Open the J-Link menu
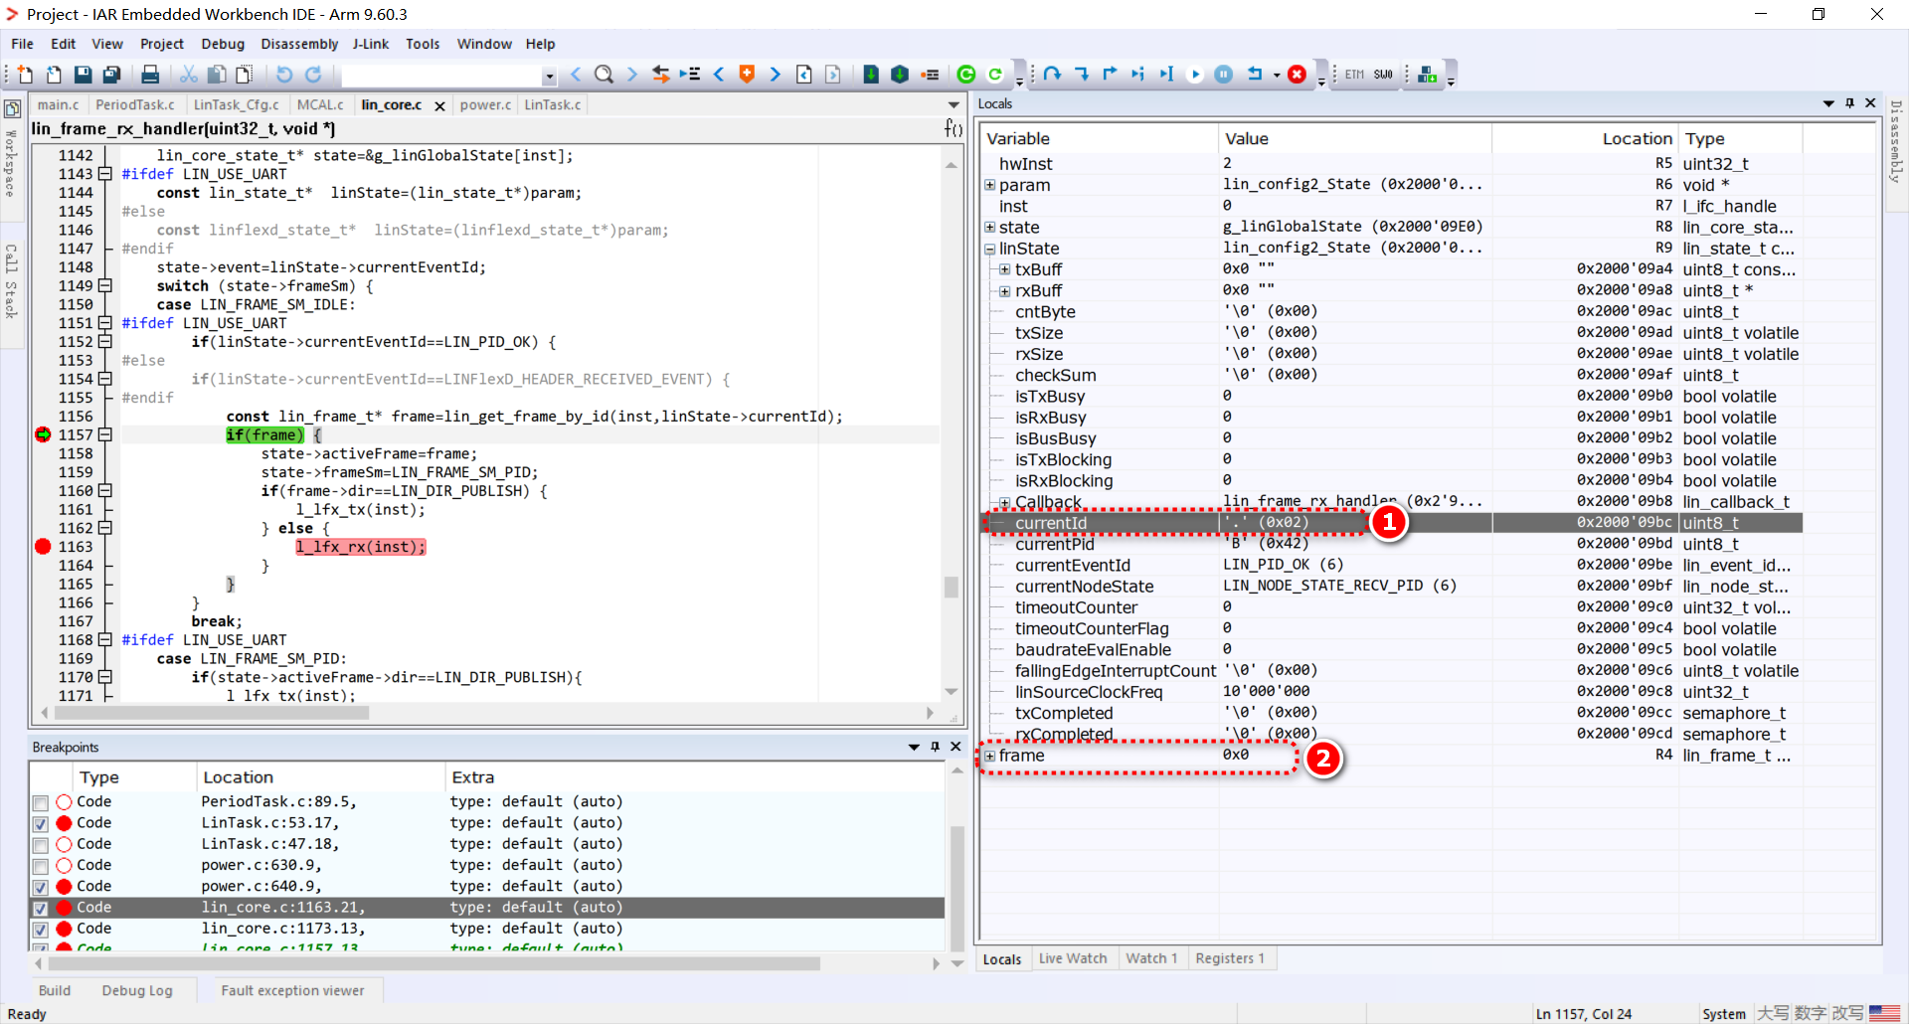Image resolution: width=1909 pixels, height=1024 pixels. click(x=370, y=44)
